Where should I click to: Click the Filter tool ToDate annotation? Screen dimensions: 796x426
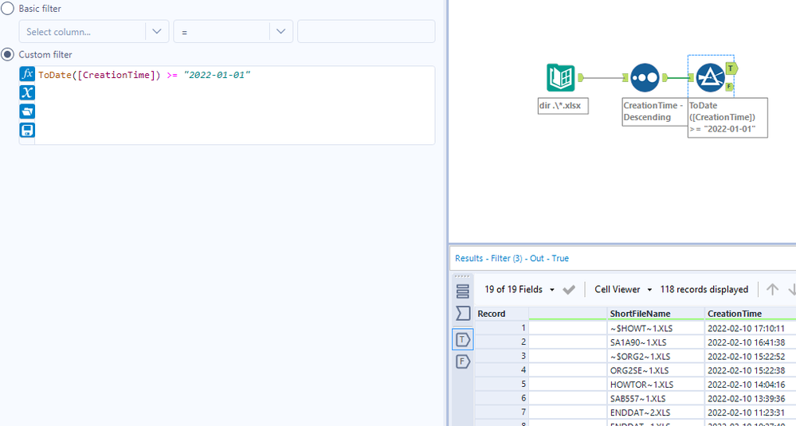(727, 117)
